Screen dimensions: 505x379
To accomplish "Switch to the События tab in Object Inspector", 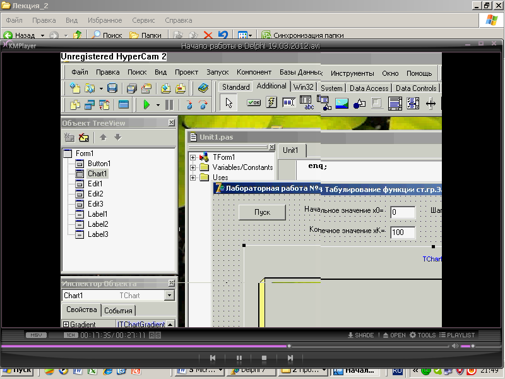I will click(118, 311).
